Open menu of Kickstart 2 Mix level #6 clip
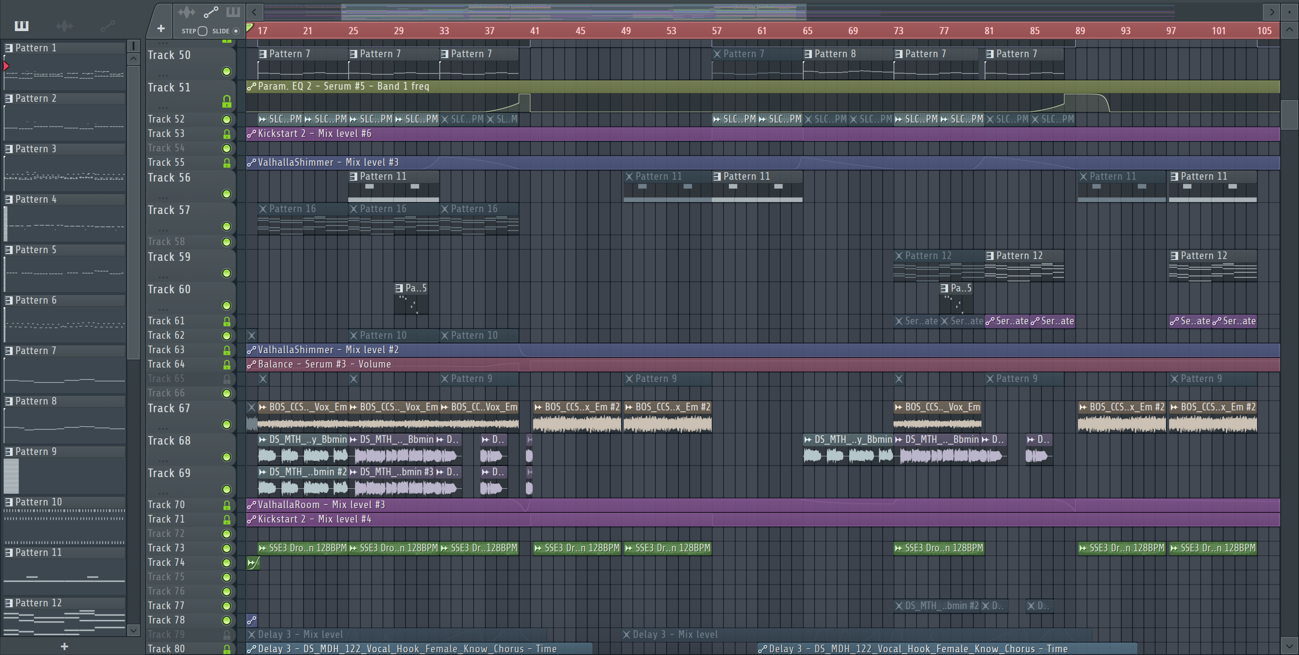Image resolution: width=1299 pixels, height=655 pixels. (x=252, y=134)
